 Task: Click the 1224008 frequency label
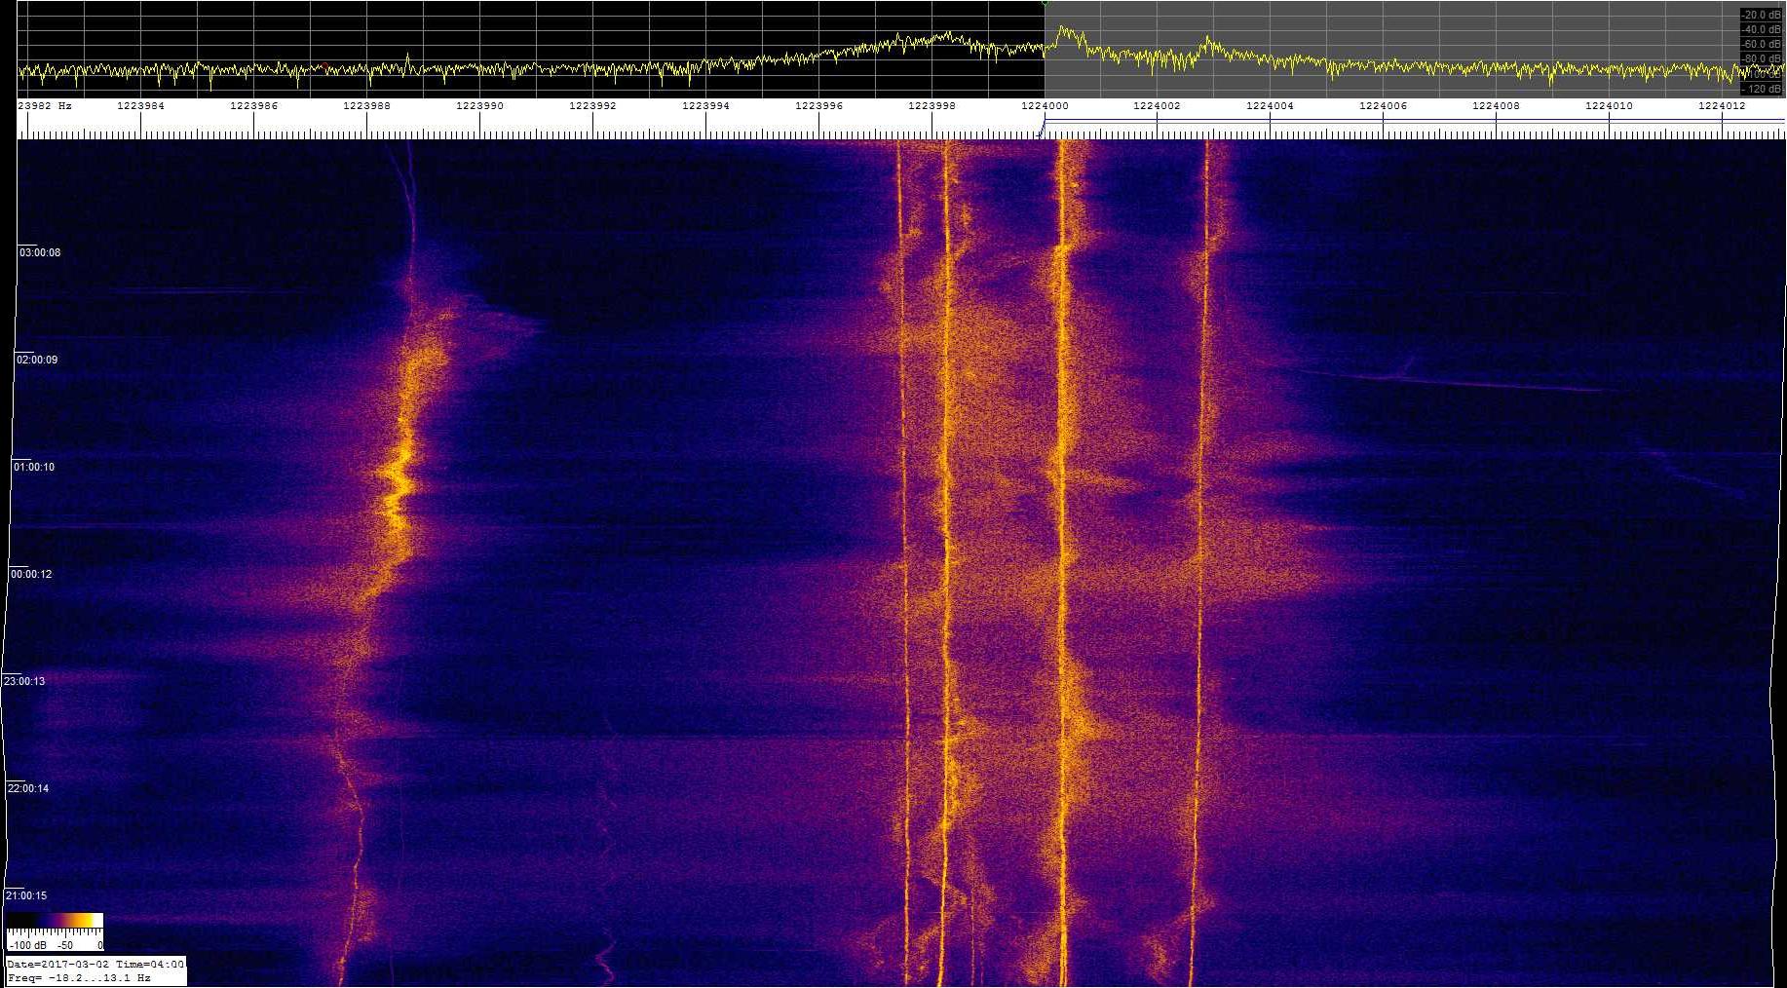point(1496,105)
